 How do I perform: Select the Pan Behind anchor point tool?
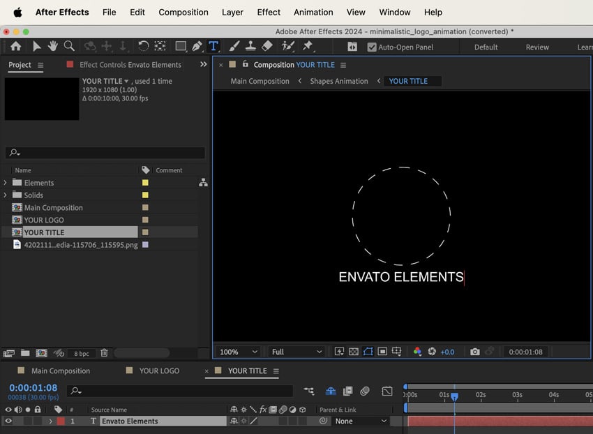pyautogui.click(x=160, y=46)
